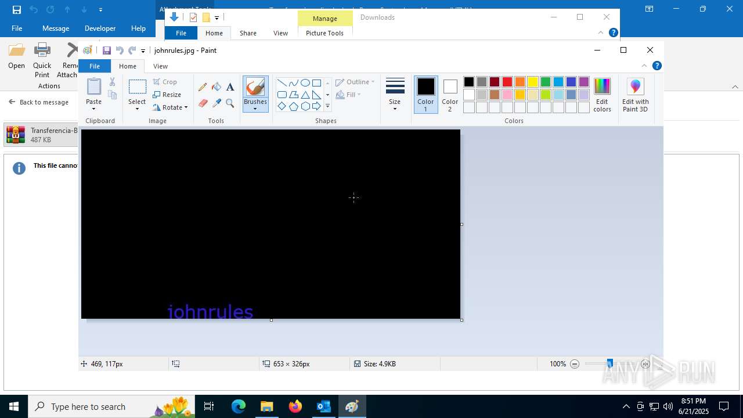This screenshot has width=743, height=418.
Task: Click Back to message in Outlook
Action: pyautogui.click(x=38, y=102)
